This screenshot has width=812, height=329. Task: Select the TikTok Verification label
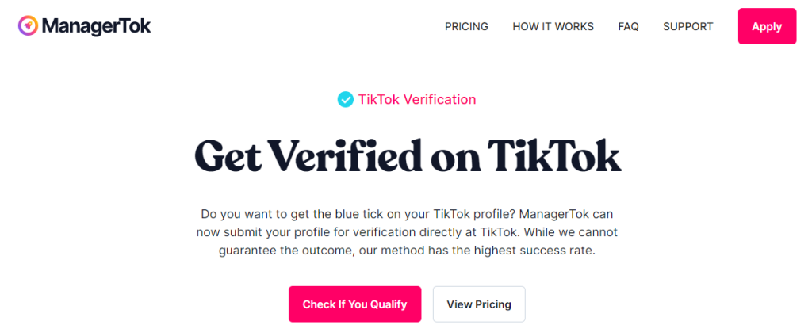tap(417, 99)
